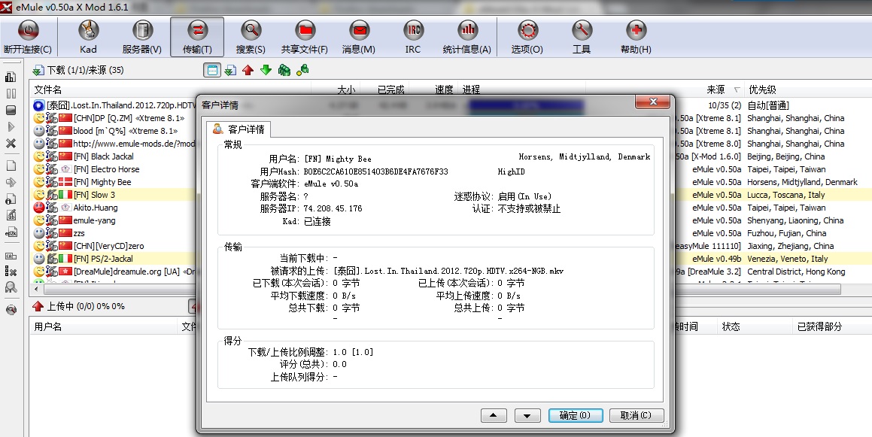Sort upload list by 用户名 column header
This screenshot has width=872, height=437.
(x=48, y=327)
